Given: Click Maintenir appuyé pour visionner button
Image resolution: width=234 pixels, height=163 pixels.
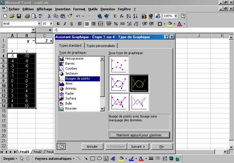Looking at the screenshot, I should [139, 135].
